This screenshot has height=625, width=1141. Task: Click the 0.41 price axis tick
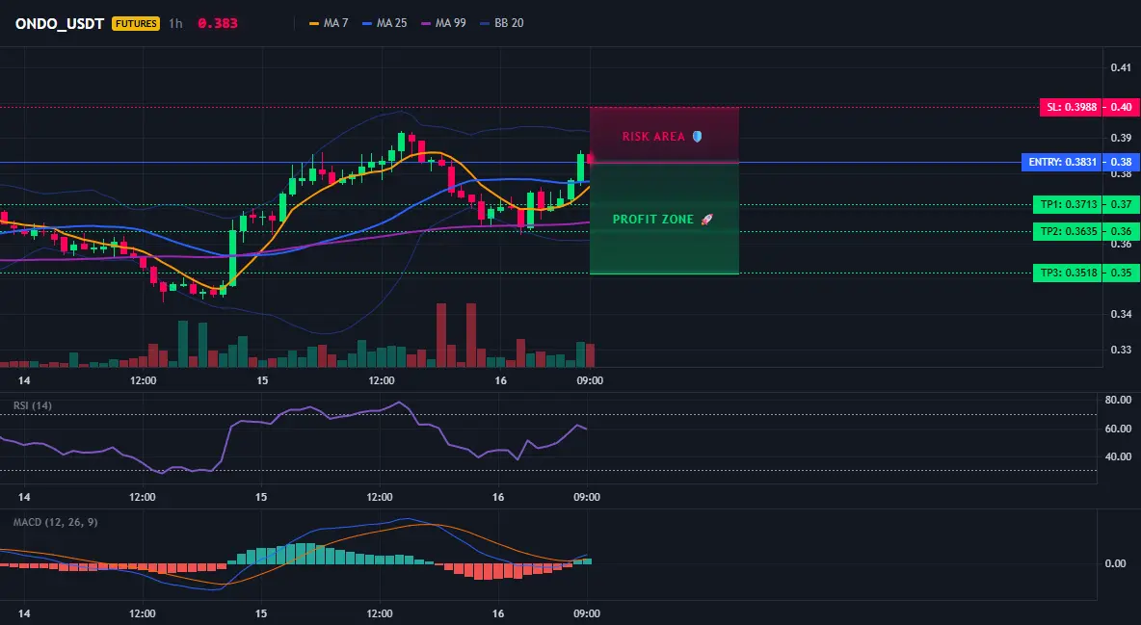(x=1121, y=67)
